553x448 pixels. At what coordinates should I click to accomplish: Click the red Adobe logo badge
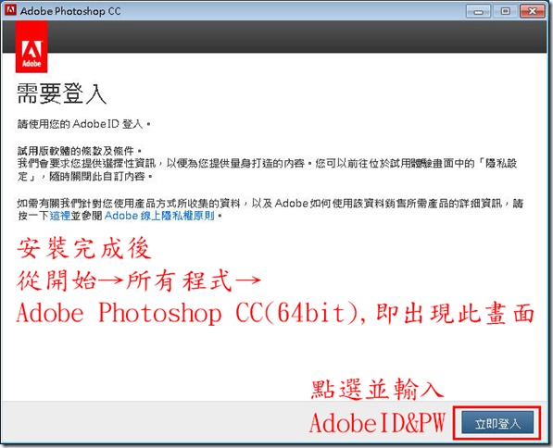[31, 46]
